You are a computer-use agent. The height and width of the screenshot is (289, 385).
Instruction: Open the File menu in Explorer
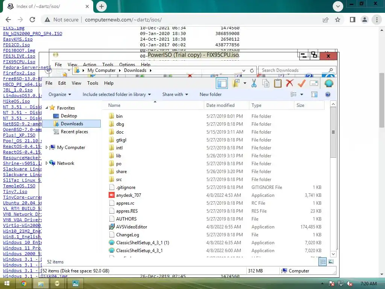point(49,83)
